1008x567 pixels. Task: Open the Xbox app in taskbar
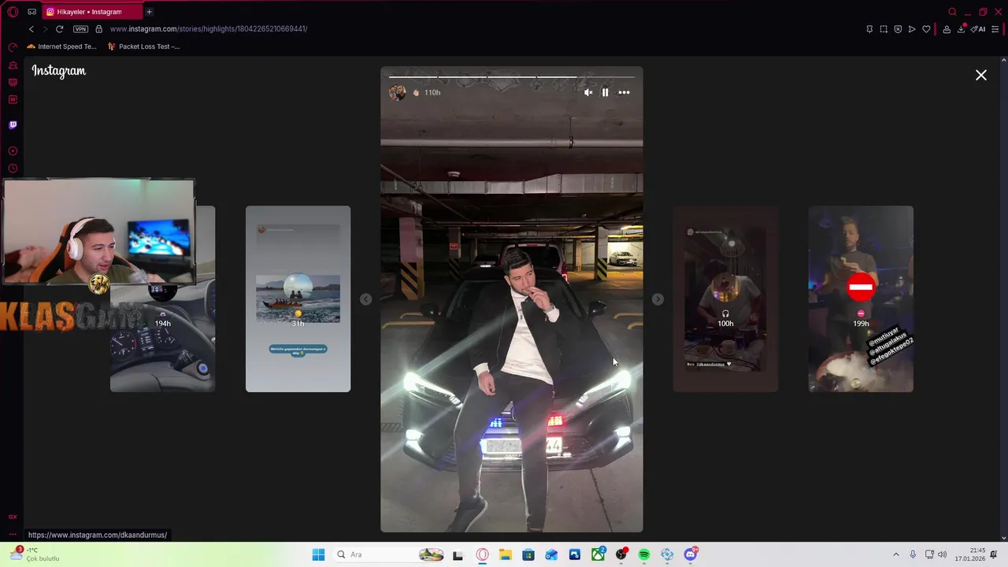point(598,554)
